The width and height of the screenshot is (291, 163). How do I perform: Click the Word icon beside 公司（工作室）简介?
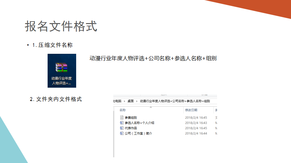tap(122, 133)
